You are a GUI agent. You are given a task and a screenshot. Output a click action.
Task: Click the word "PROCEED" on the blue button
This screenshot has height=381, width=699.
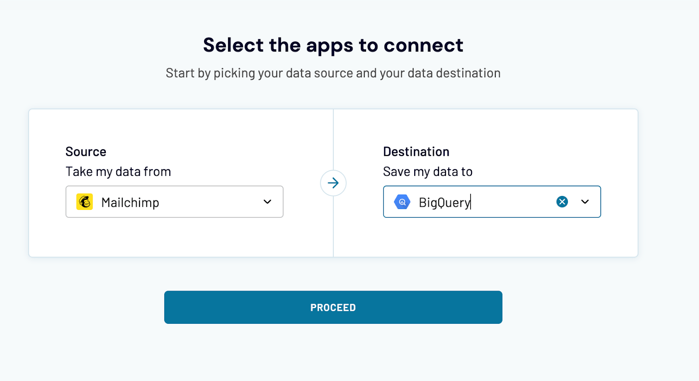(x=333, y=308)
